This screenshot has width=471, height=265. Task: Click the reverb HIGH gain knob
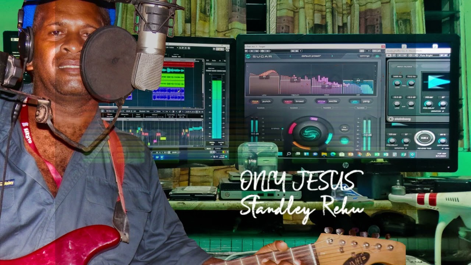411,103
